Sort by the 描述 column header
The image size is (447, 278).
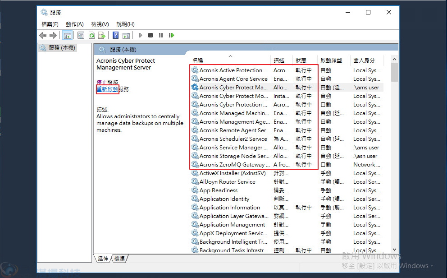click(282, 60)
